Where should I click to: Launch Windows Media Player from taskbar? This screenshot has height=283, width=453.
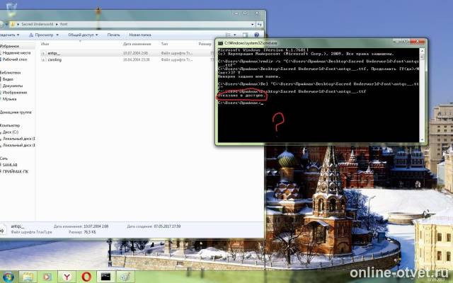(47, 277)
